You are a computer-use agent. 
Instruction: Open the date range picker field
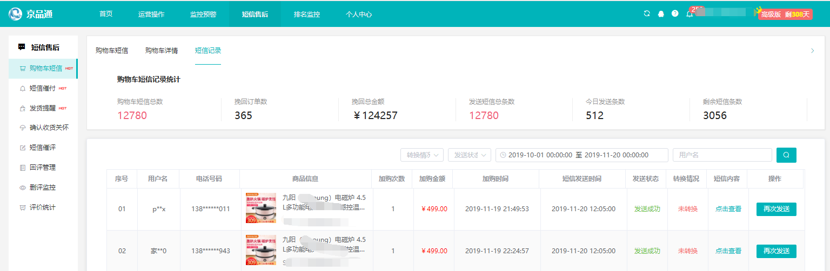coord(581,155)
